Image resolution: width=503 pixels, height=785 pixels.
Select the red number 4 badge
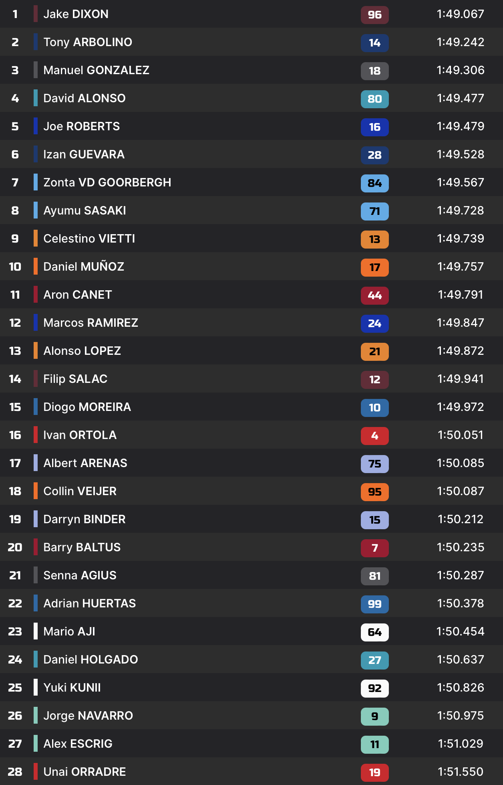coord(374,436)
